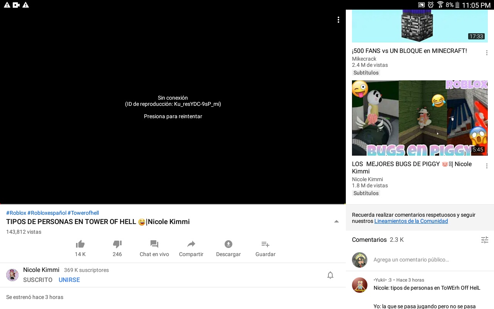Tap your profile avatar beside comment box
Image resolution: width=494 pixels, height=309 pixels.
360,260
